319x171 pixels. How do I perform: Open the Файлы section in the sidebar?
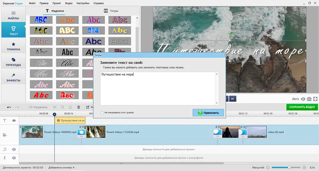[13, 15]
